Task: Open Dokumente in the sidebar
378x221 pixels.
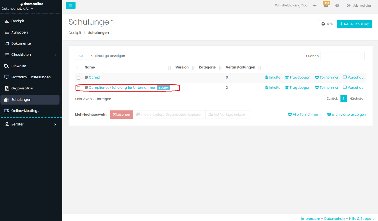Action: coord(21,43)
